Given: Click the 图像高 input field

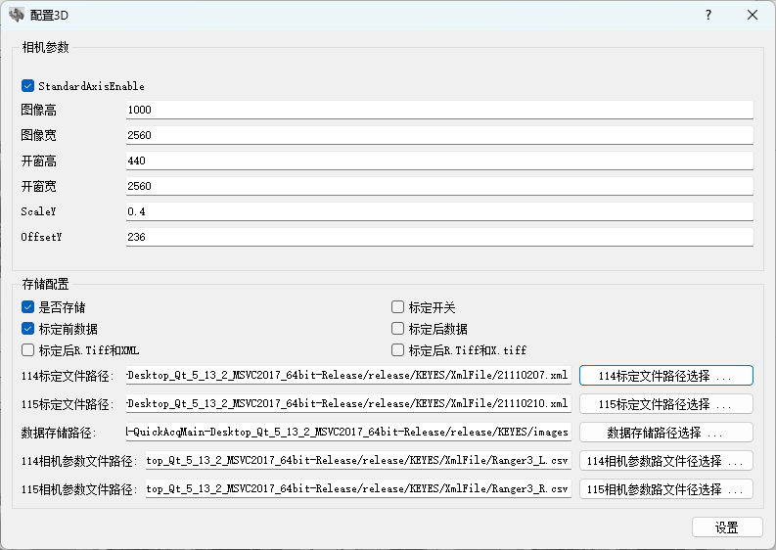Looking at the screenshot, I should (x=439, y=110).
